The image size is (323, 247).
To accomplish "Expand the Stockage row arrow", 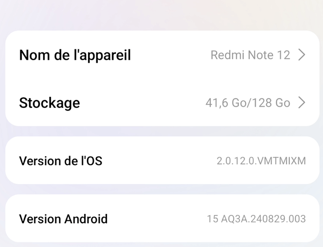I will 302,103.
